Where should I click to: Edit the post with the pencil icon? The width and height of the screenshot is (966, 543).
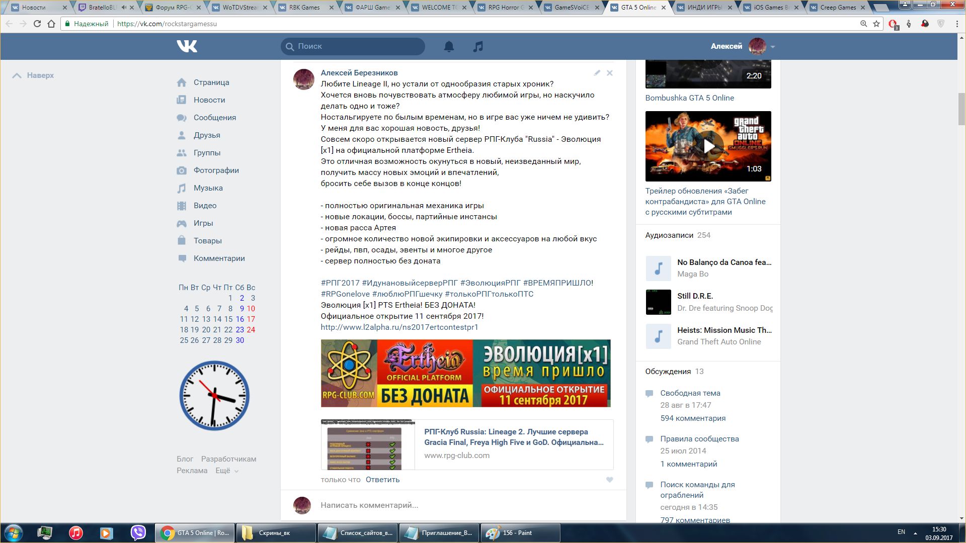click(597, 73)
